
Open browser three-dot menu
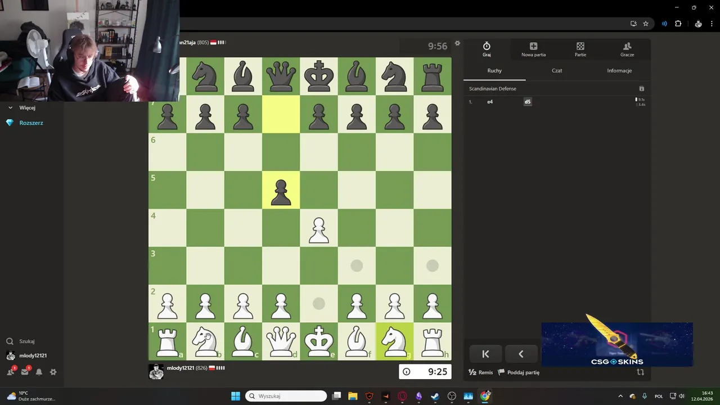(712, 24)
